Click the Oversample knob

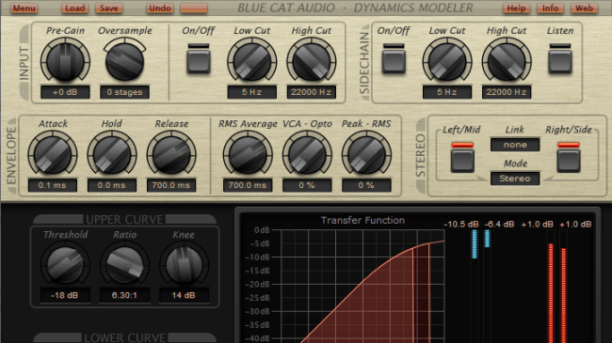[x=124, y=61]
